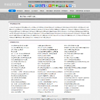Screen dimensions: 100x100
Task: Open the 首页 home tab
Action: click(12, 11)
